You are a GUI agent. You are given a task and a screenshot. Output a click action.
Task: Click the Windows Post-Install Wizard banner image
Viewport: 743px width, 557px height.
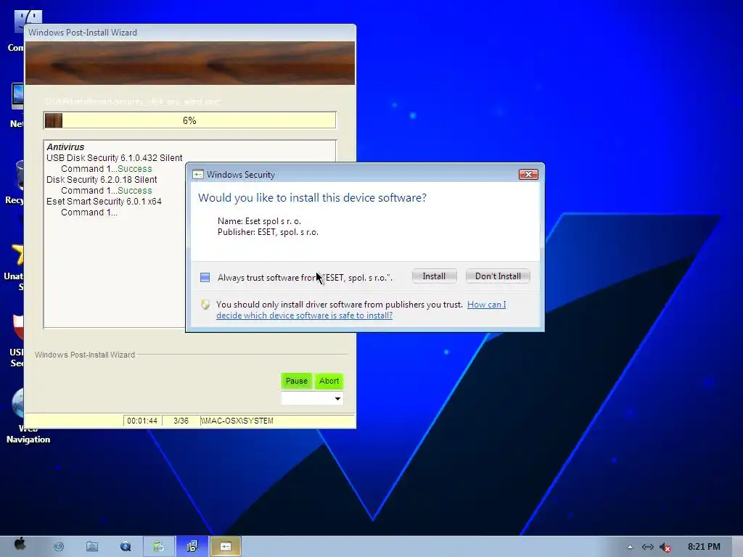(190, 63)
